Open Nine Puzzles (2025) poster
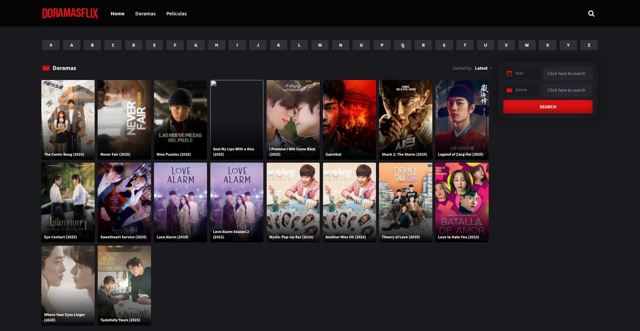This screenshot has width=640, height=331. coord(180,120)
